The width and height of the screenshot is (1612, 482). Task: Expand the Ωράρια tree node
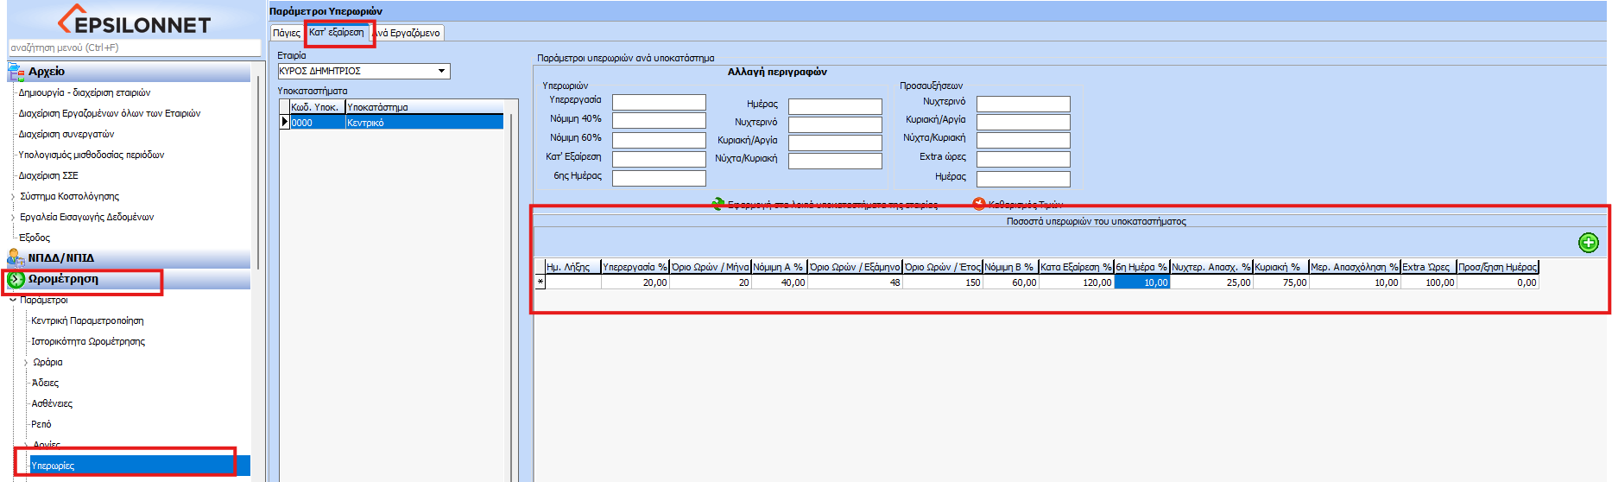[26, 362]
